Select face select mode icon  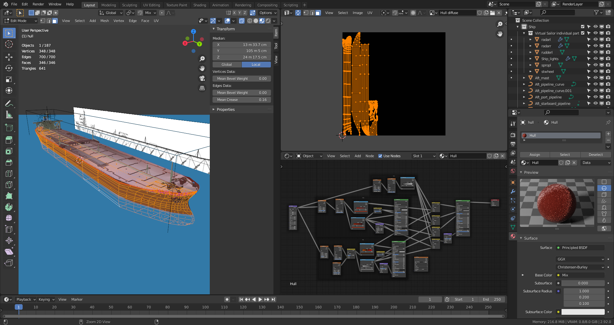[x=55, y=21]
